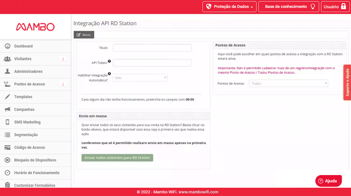Viewport: 351px width, 196px height.
Task: Click the Bloqueio de Dispositivos blocked icon
Action: [x=8, y=160]
